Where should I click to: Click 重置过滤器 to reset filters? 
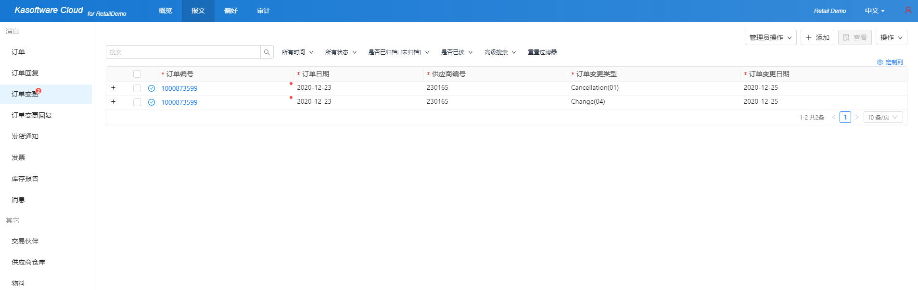click(542, 52)
